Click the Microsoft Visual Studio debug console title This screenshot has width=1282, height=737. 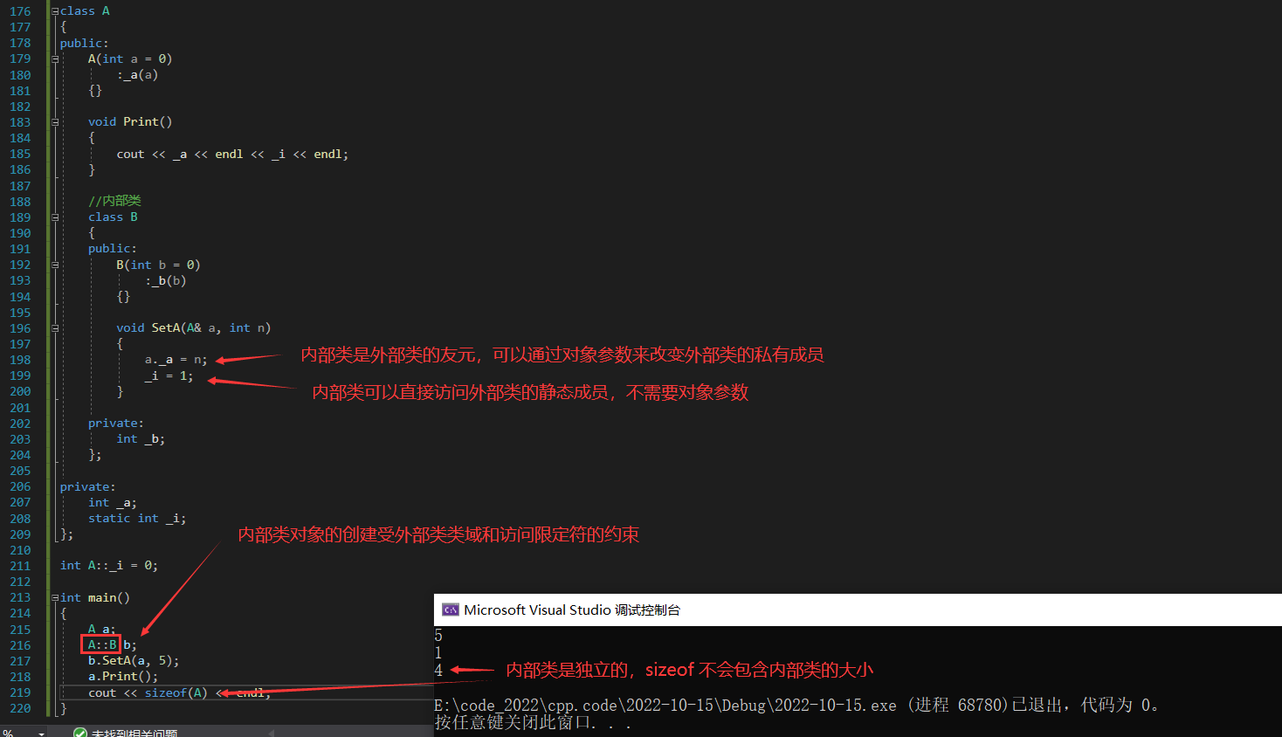pos(572,610)
